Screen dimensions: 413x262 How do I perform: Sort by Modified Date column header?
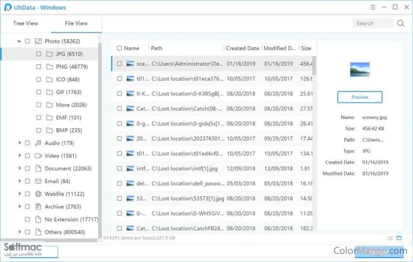click(x=280, y=48)
